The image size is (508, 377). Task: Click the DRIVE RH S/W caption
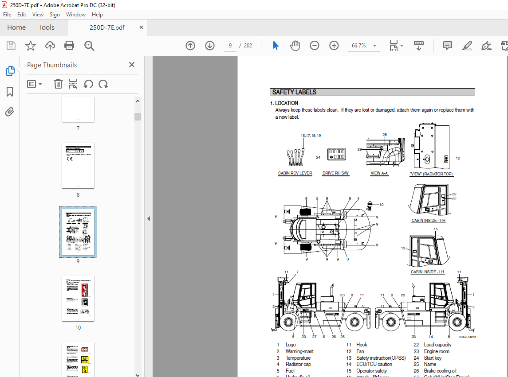(x=335, y=173)
